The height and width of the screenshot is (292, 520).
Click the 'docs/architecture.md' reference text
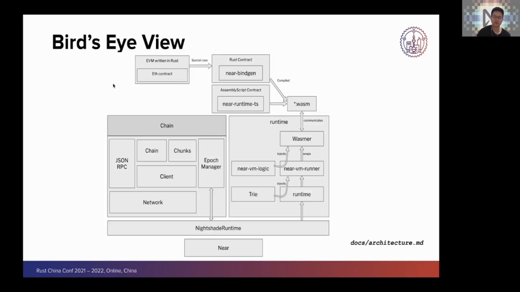(x=387, y=243)
